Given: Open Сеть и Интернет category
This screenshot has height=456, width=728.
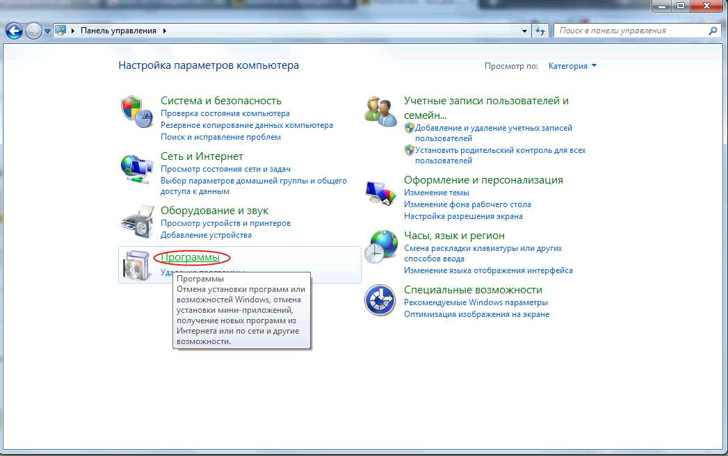Looking at the screenshot, I should coord(202,156).
